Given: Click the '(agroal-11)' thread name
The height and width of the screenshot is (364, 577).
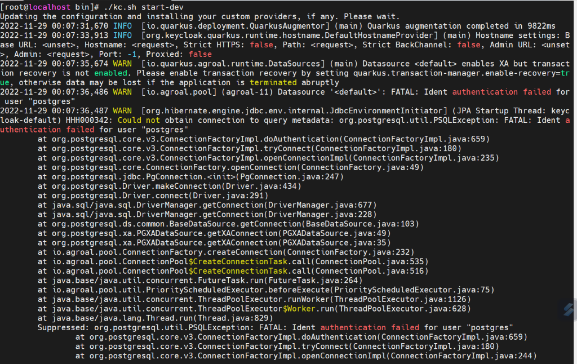Looking at the screenshot, I should point(247,92).
